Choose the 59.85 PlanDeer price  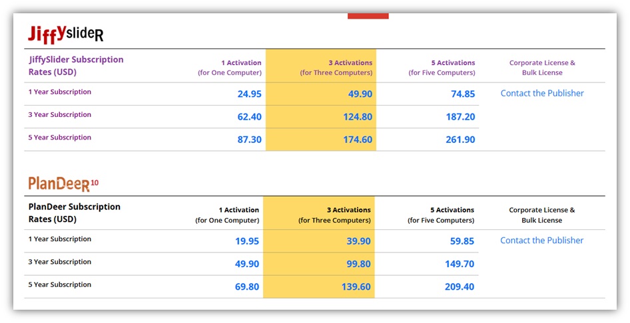click(462, 241)
